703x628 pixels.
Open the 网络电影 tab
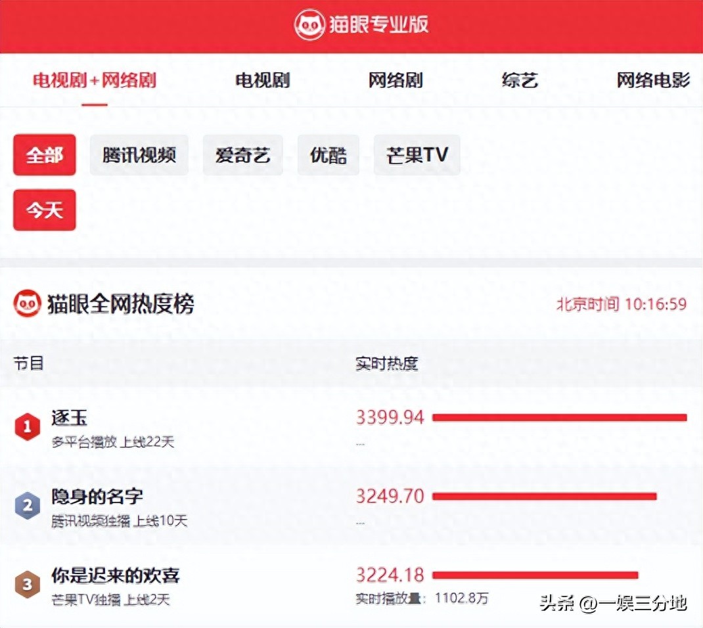click(x=653, y=81)
